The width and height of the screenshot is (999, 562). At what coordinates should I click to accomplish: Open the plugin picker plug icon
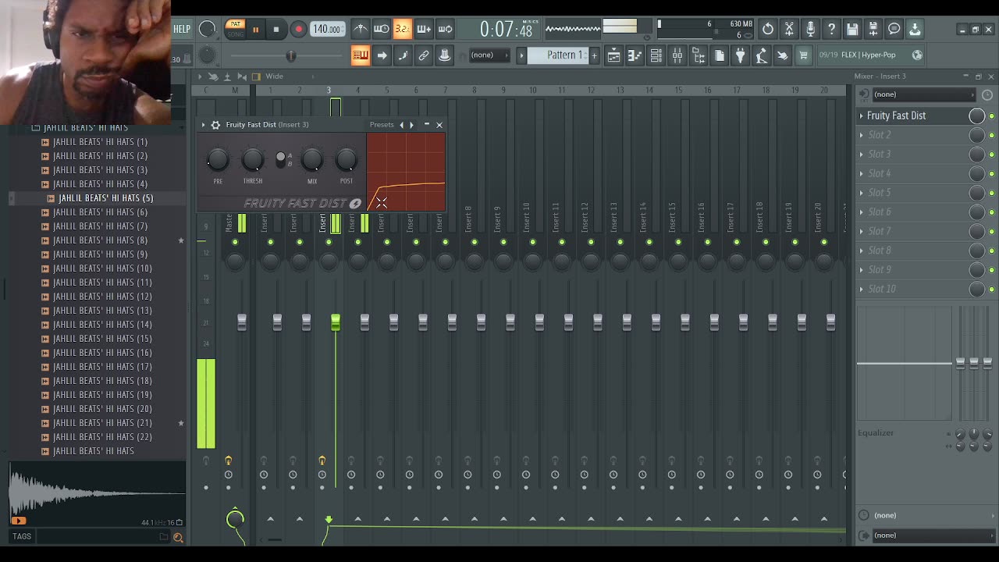tap(740, 55)
